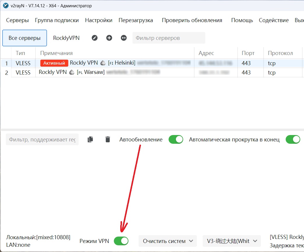Image resolution: width=304 pixels, height=252 pixels.
Task: Click Проверить обновления in menu bar
Action: click(x=192, y=20)
